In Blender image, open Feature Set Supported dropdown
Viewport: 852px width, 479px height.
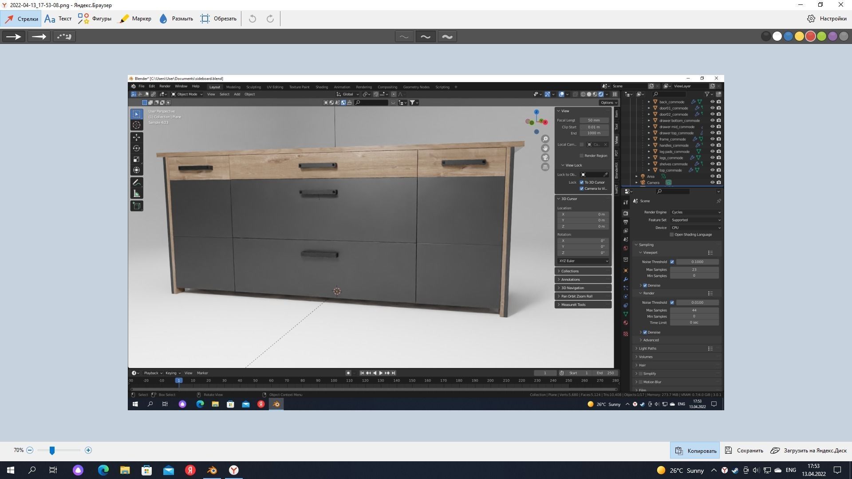[696, 220]
